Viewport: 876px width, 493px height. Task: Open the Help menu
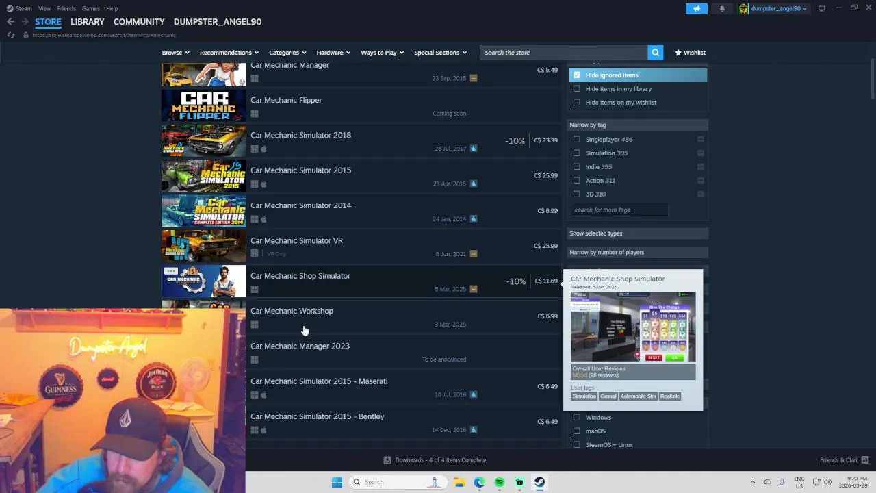click(112, 8)
